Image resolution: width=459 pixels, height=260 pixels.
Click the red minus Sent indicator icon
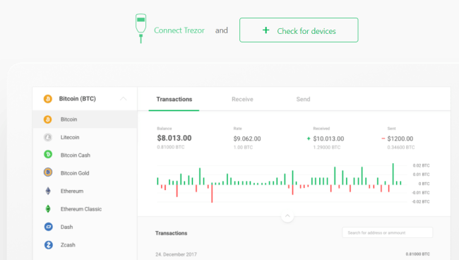383,138
